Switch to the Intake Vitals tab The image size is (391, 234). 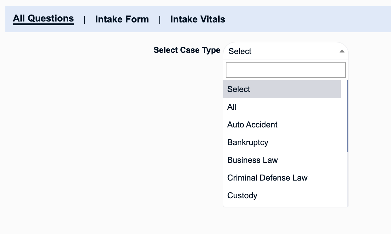coord(198,19)
